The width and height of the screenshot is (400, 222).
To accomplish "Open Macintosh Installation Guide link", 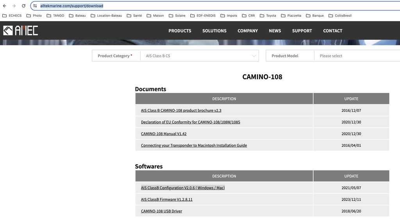I will [194, 146].
